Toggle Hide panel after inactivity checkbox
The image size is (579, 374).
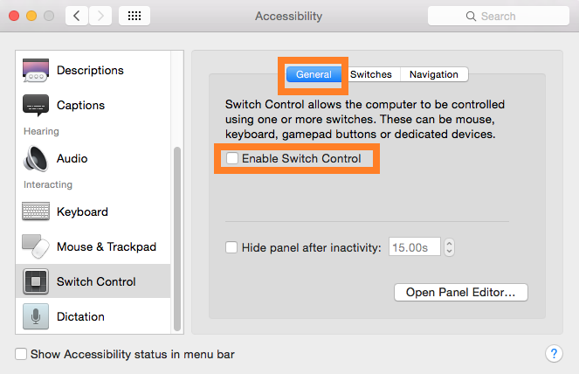tap(231, 247)
